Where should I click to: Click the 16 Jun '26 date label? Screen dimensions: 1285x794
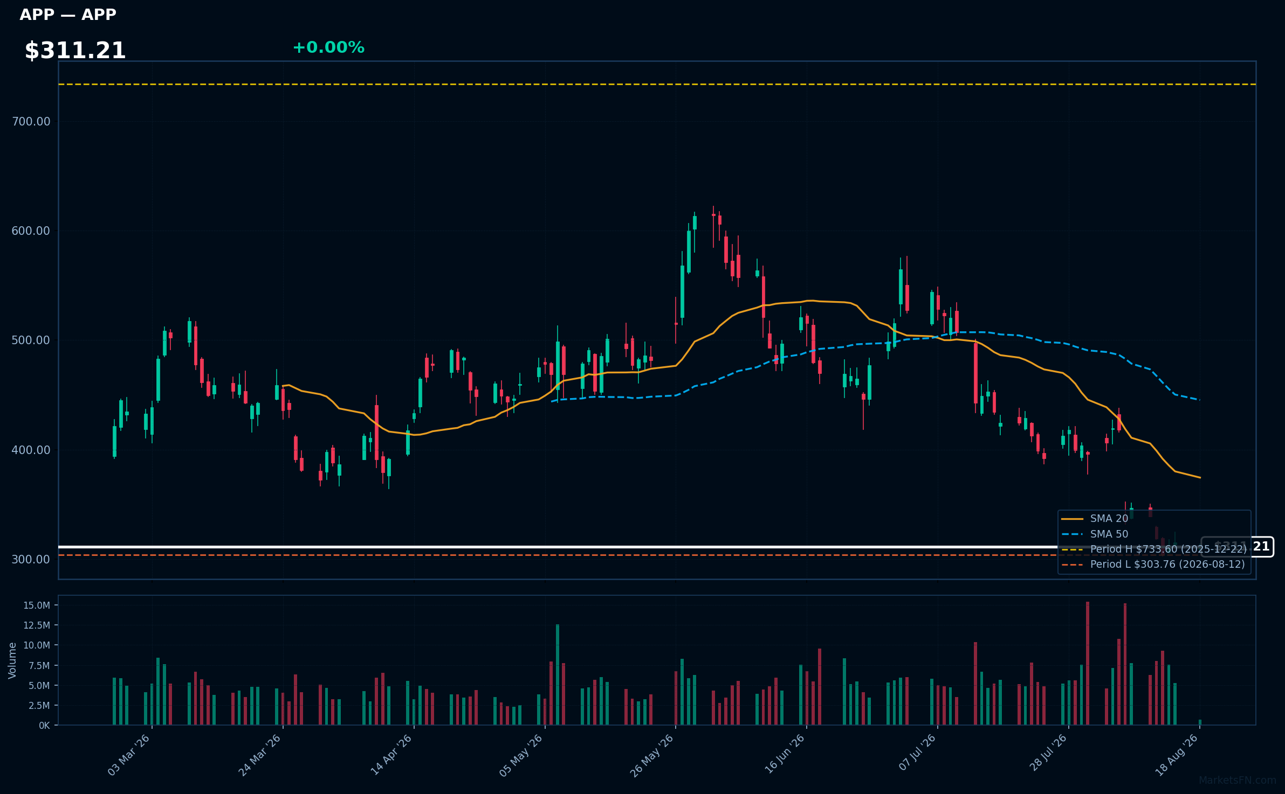[784, 755]
